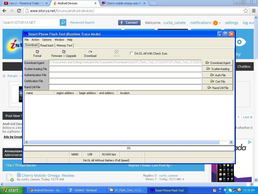Click NAND in the status bar

75,154
